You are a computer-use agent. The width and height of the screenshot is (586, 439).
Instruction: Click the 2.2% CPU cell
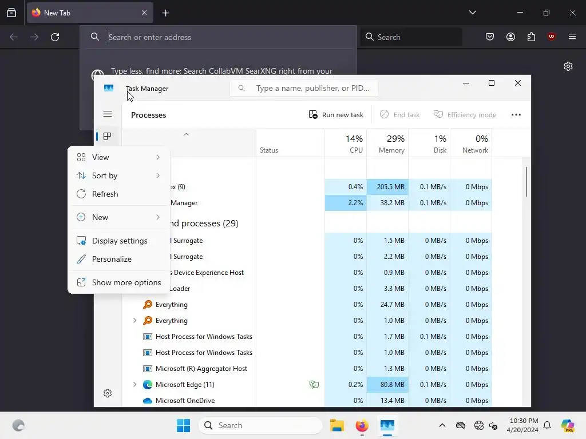click(x=346, y=203)
